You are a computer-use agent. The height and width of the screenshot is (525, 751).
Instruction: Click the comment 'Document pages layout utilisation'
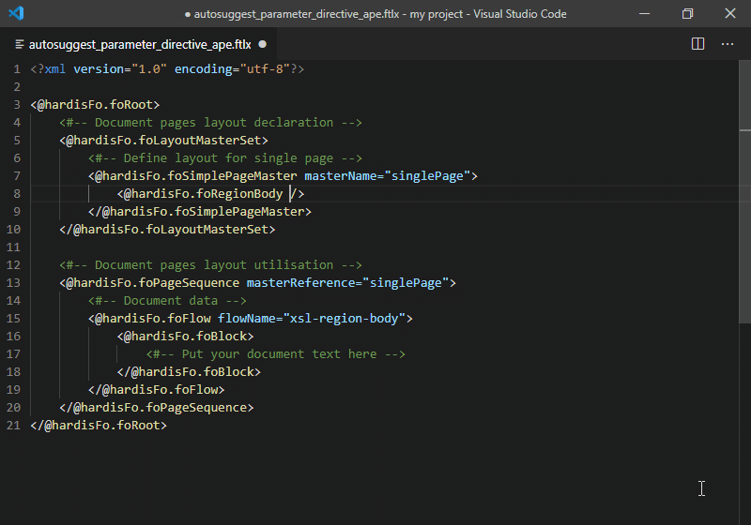tap(214, 265)
